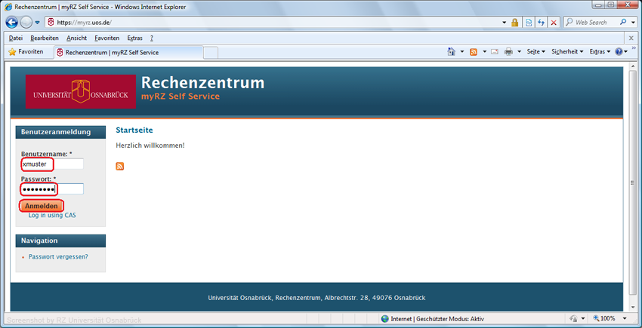Open the Seite command bar menu
Image resolution: width=642 pixels, height=328 pixels.
pyautogui.click(x=536, y=52)
